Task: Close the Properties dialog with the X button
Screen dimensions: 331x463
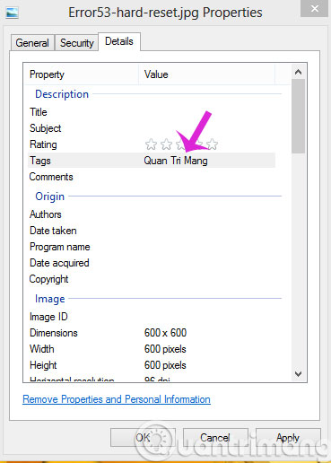Action: coord(315,9)
